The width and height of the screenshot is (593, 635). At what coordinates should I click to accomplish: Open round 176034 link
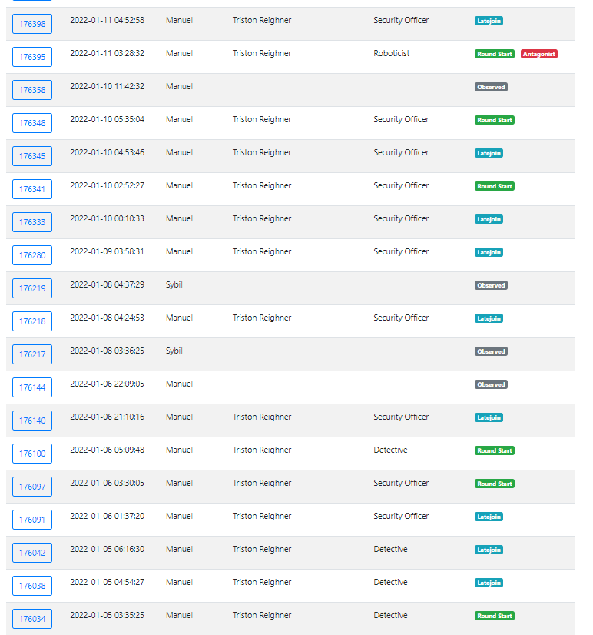coord(32,619)
